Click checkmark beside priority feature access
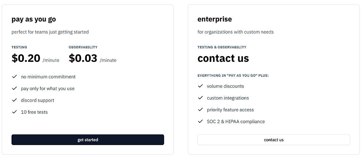Screen dimensions: 363x159 [x=200, y=110]
